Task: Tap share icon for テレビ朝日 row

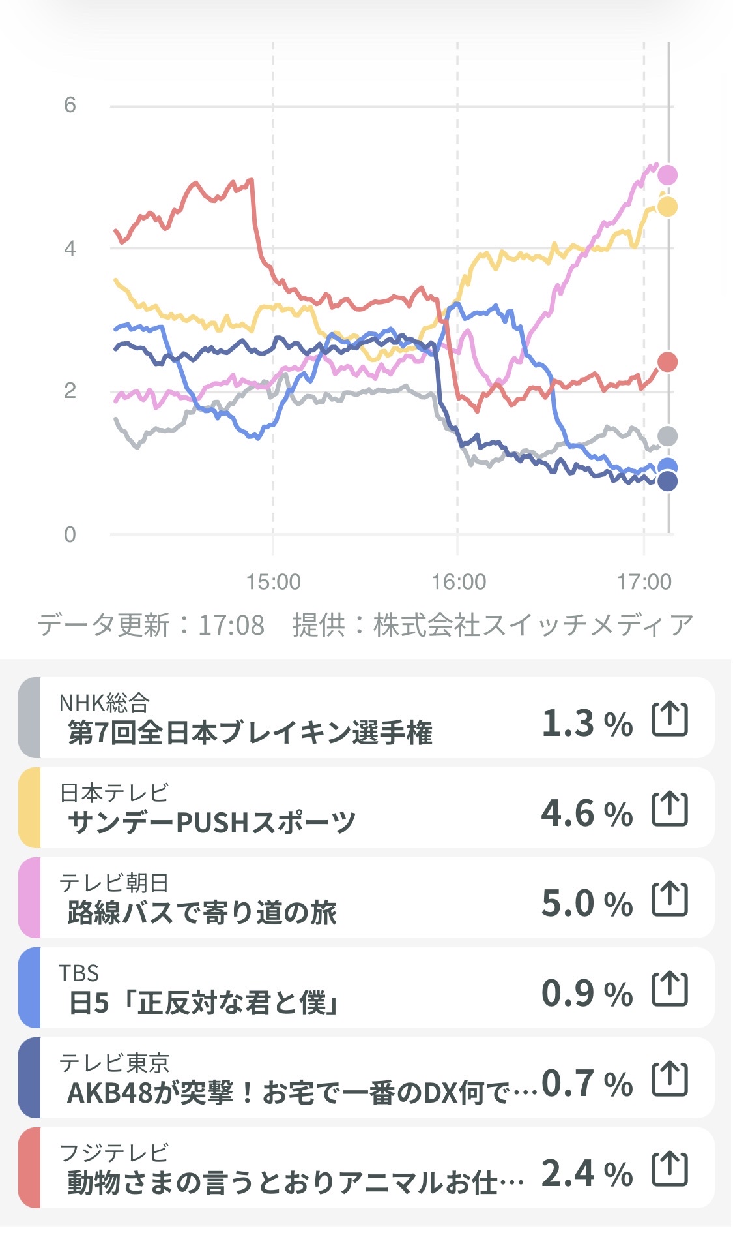Action: point(670,899)
